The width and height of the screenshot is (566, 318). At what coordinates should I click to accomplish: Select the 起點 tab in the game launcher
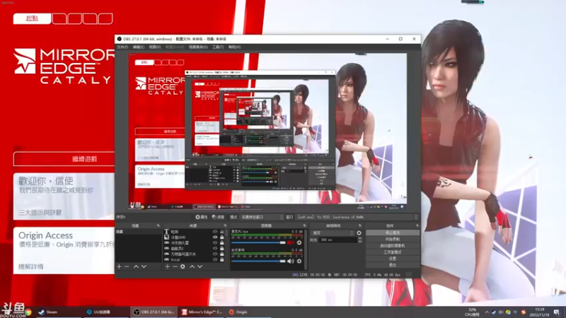32,18
